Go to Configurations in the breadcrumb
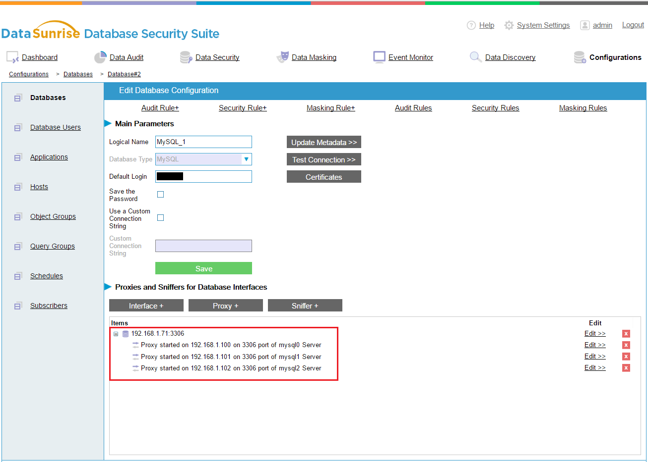Viewport: 648px width, 462px height. (29, 74)
